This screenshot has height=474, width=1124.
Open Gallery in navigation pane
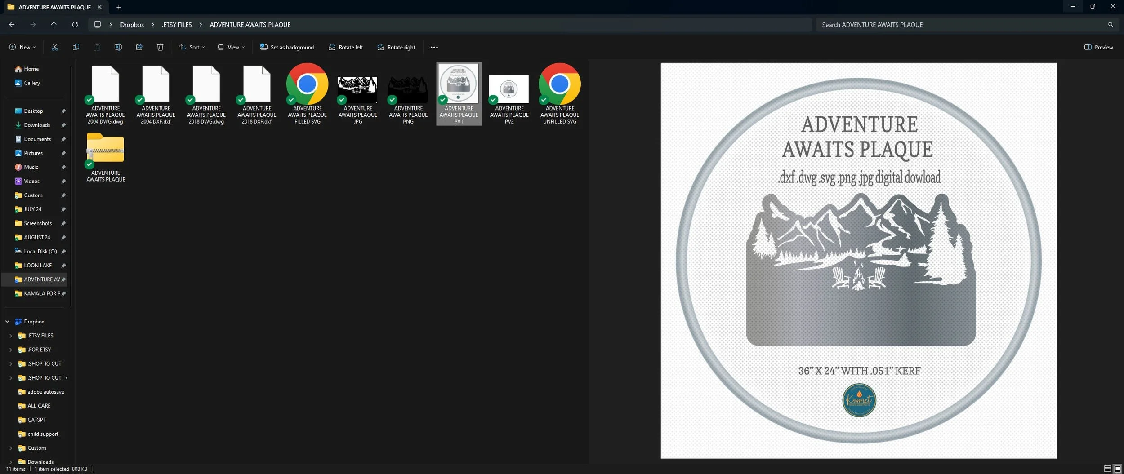click(x=27, y=83)
